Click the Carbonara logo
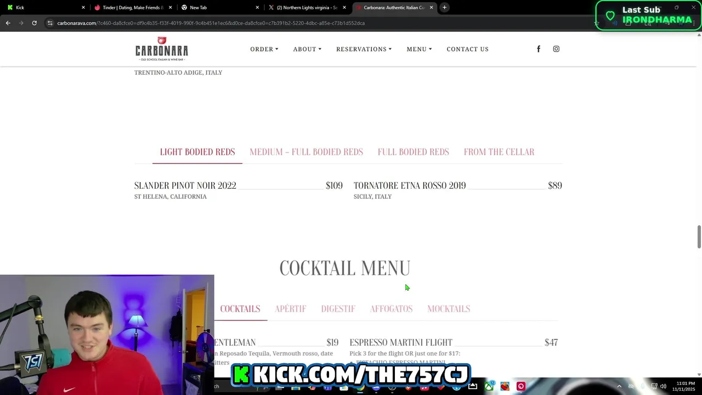Viewport: 702px width, 395px height. click(x=162, y=49)
